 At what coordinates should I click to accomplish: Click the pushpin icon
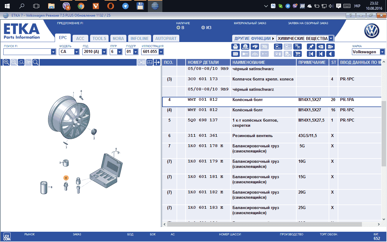tap(311, 47)
